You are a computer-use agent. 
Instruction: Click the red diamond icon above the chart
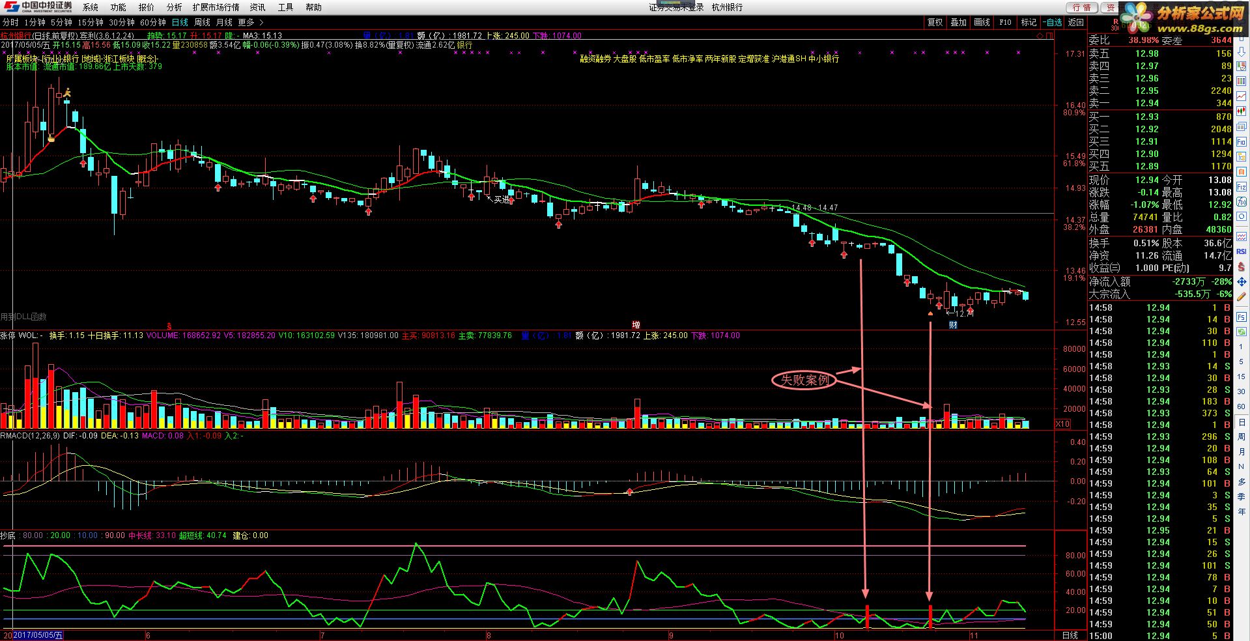[x=1040, y=36]
